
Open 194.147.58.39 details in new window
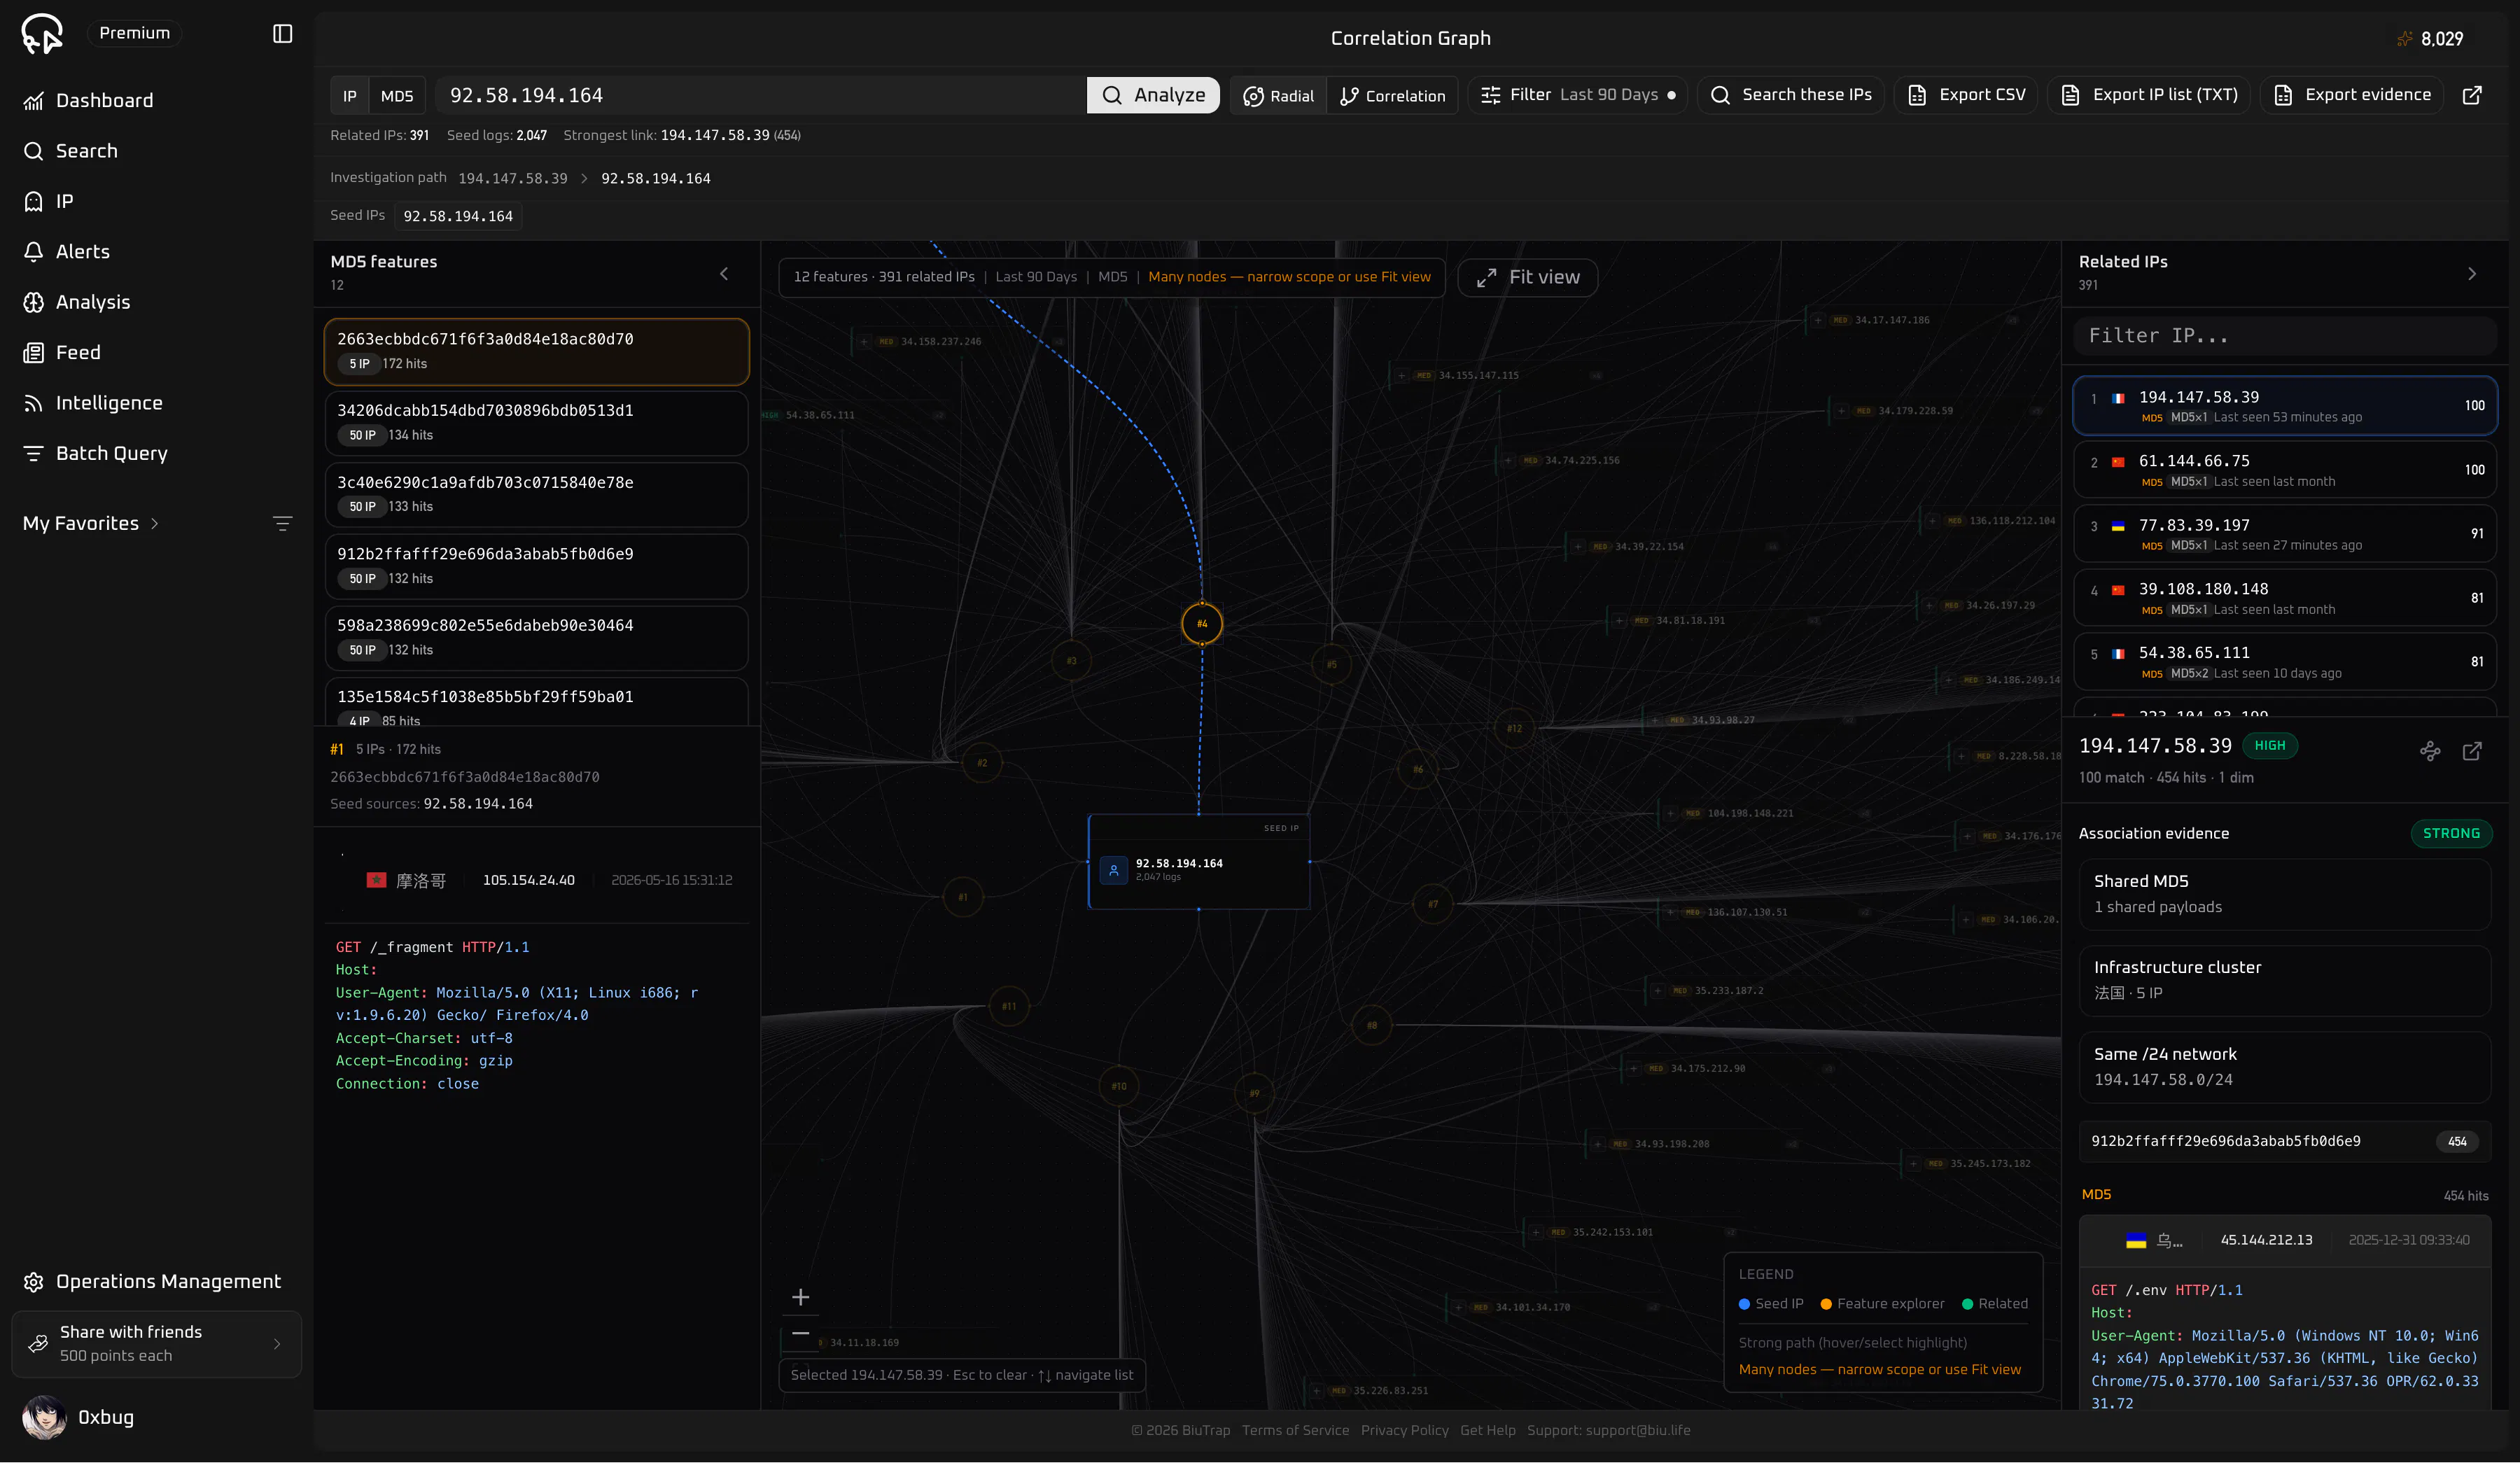click(x=2472, y=751)
